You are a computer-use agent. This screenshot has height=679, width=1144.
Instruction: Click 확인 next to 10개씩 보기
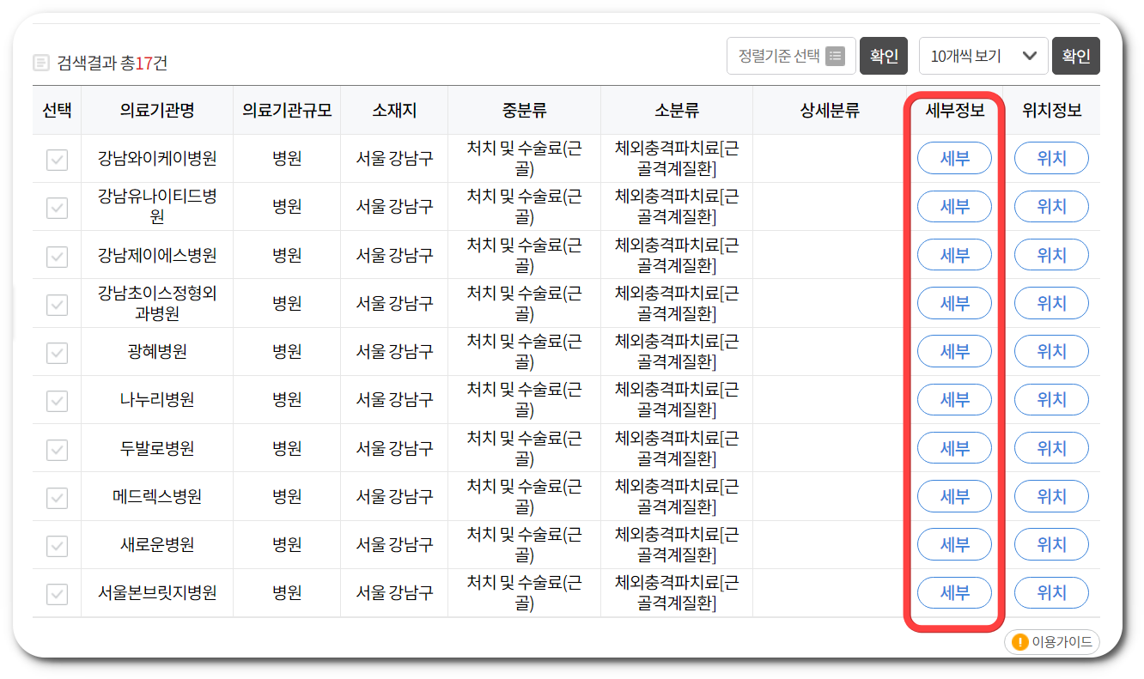1076,56
